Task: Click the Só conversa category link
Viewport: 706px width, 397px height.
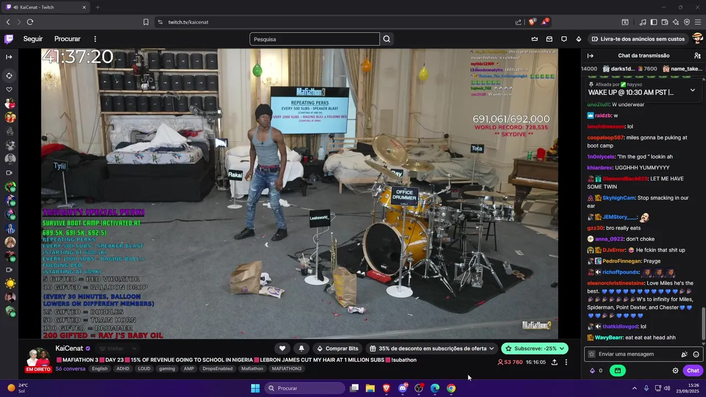Action: [71, 369]
